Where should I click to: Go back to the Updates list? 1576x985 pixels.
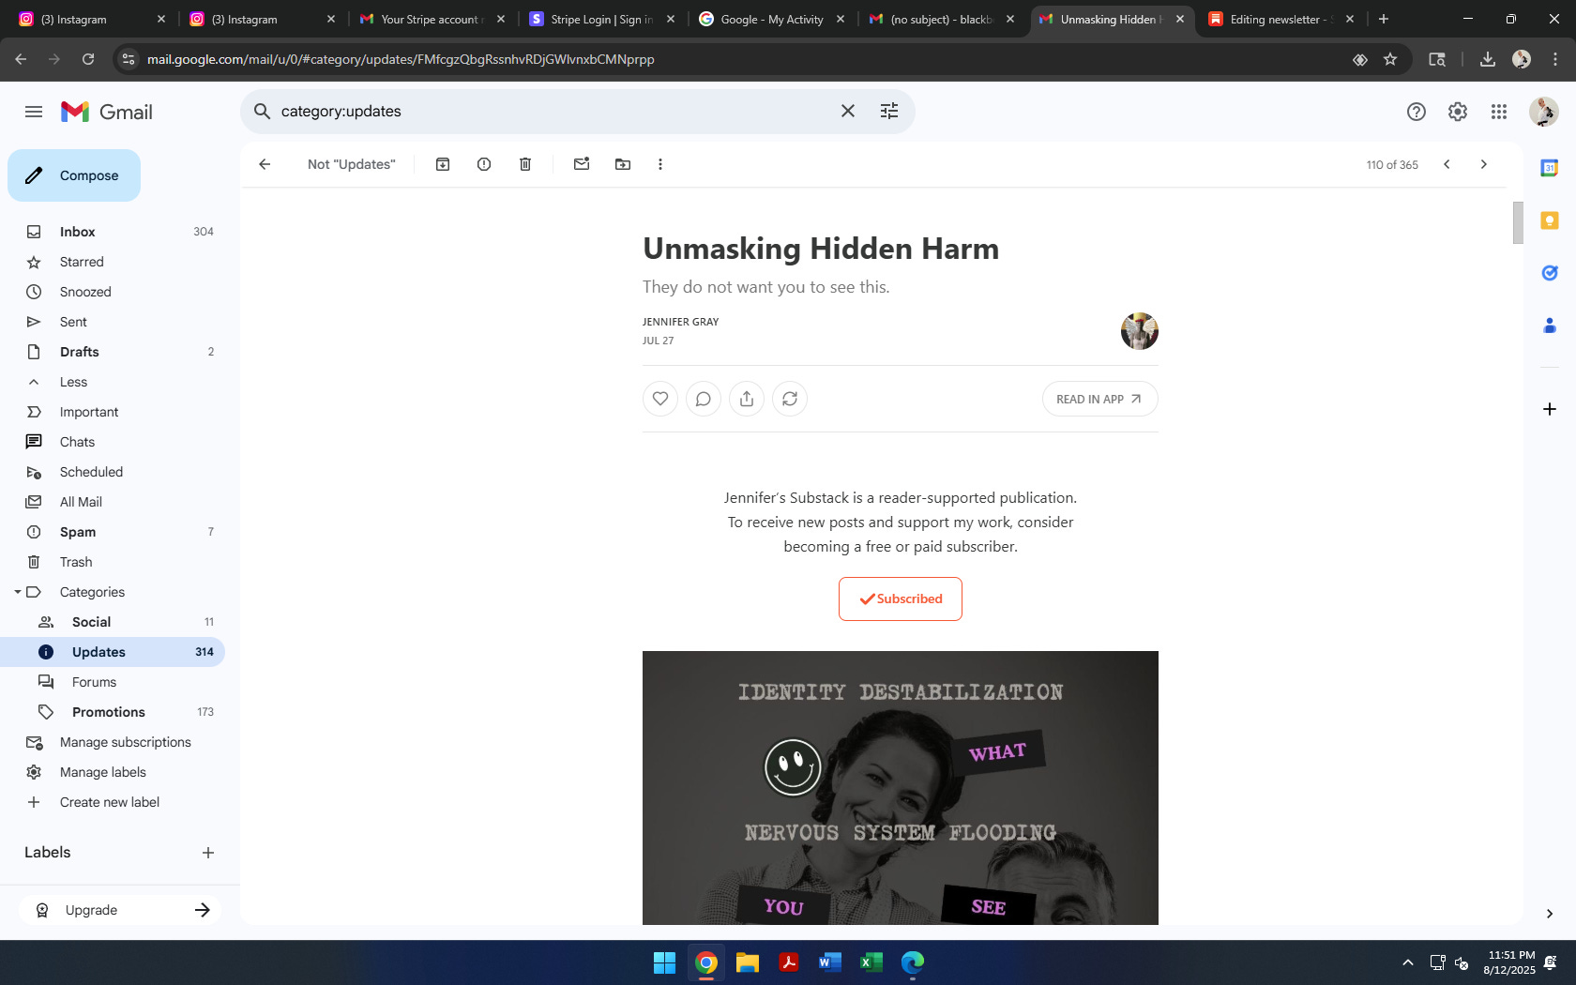pyautogui.click(x=265, y=164)
